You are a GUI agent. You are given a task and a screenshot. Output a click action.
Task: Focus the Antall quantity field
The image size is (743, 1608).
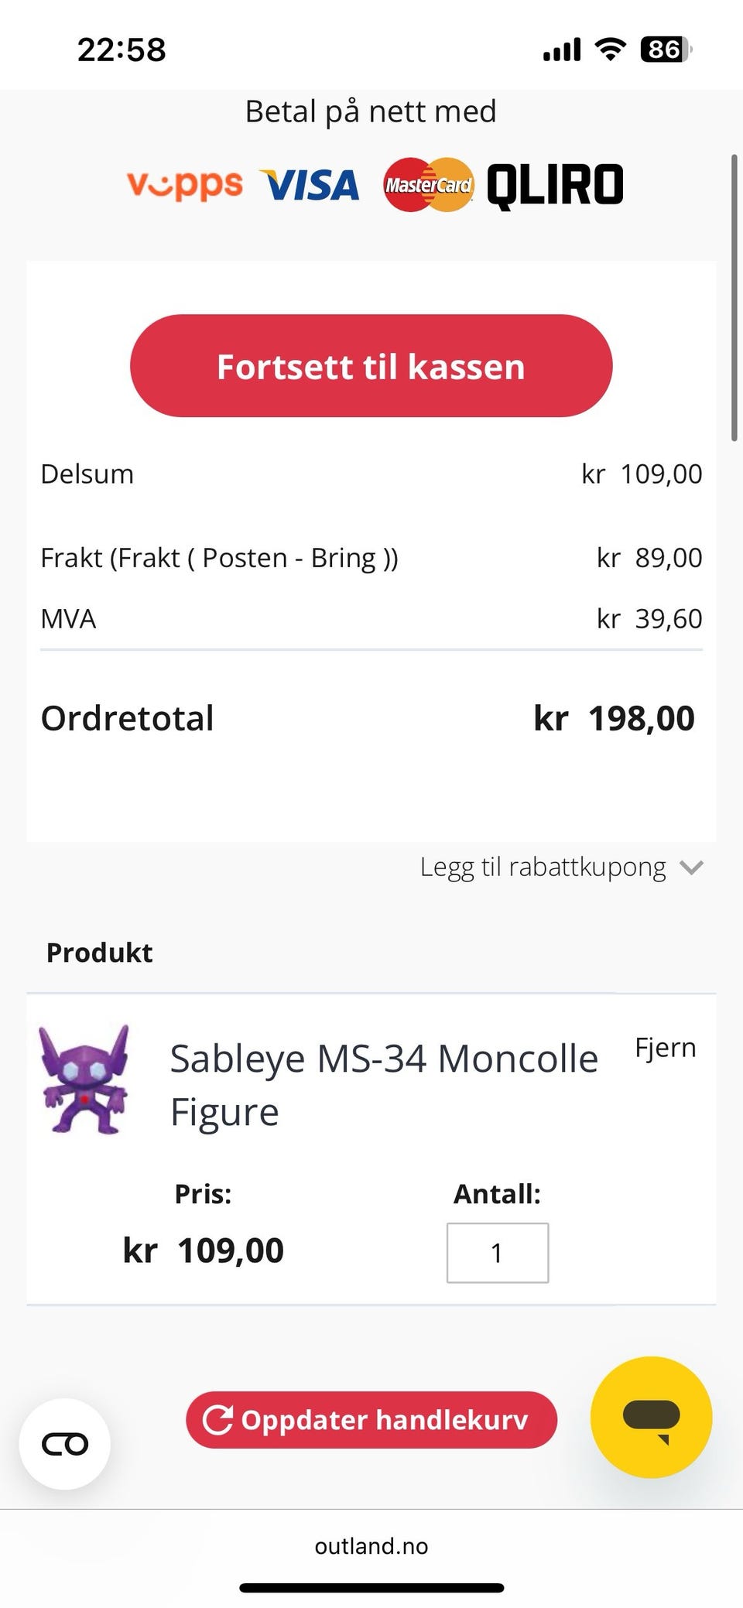[497, 1253]
